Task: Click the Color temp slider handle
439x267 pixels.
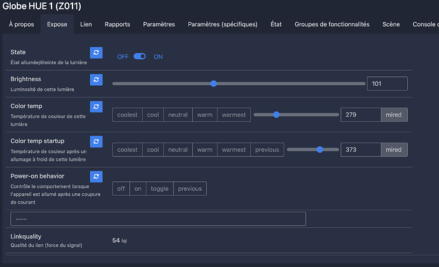Action: (x=276, y=114)
